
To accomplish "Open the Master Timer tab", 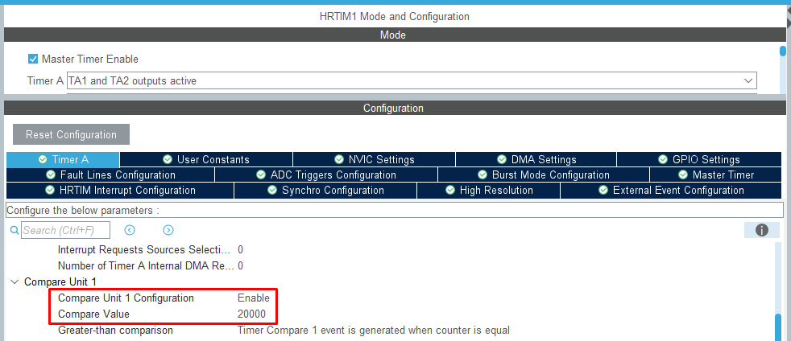I will (716, 175).
